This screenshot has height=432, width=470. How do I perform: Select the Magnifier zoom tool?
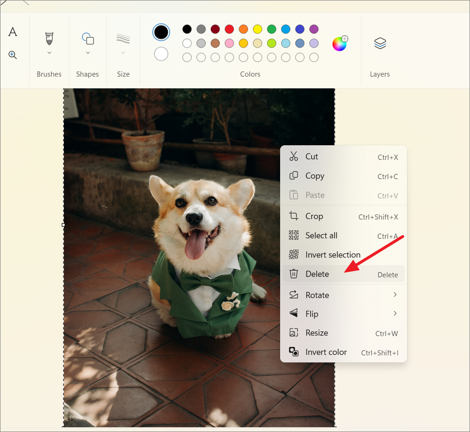click(x=13, y=55)
